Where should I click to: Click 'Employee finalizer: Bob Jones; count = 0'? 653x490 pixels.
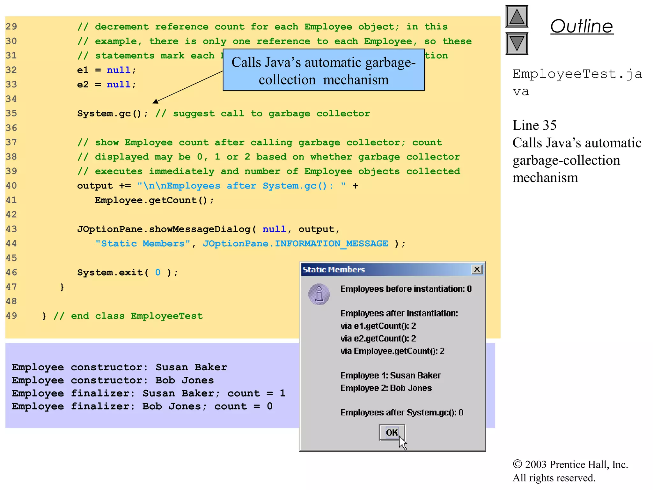[142, 406]
